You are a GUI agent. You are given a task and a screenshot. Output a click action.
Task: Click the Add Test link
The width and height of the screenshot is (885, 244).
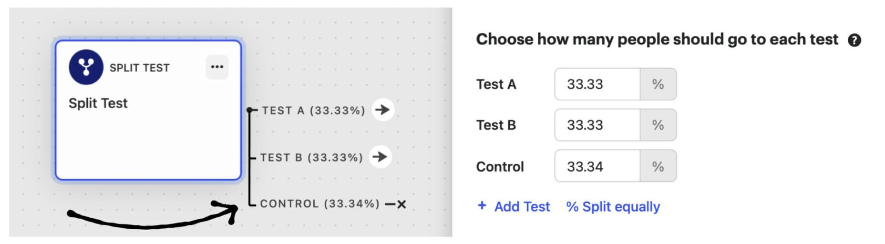522,207
